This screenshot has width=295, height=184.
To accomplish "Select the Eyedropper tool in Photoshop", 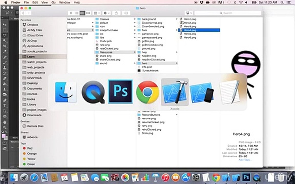I will point(5,51).
